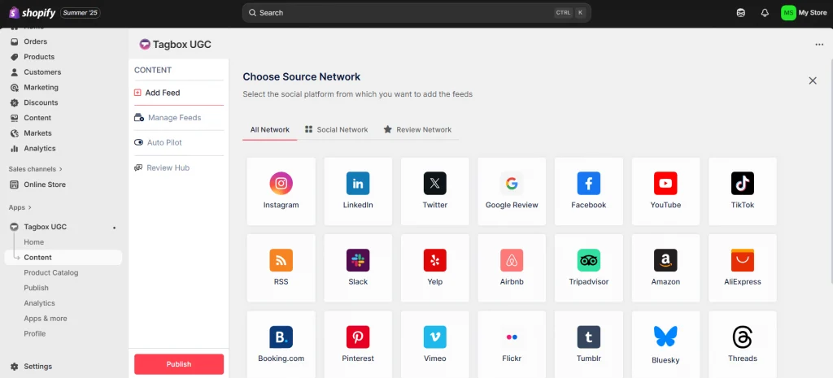Open Manage Feeds in the content panel

[x=173, y=118]
